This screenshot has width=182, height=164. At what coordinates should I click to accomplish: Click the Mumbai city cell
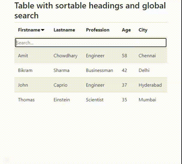pyautogui.click(x=147, y=100)
